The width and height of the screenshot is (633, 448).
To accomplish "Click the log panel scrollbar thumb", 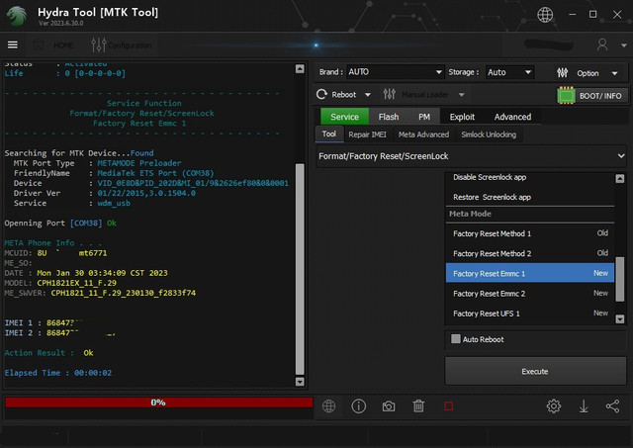I will [300, 269].
